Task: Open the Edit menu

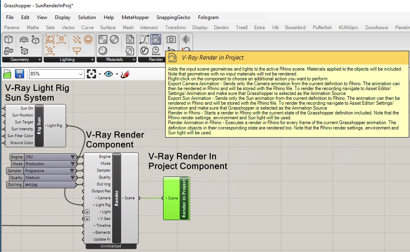Action: point(25,17)
